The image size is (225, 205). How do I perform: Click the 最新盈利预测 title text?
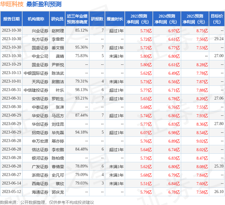(44, 4)
